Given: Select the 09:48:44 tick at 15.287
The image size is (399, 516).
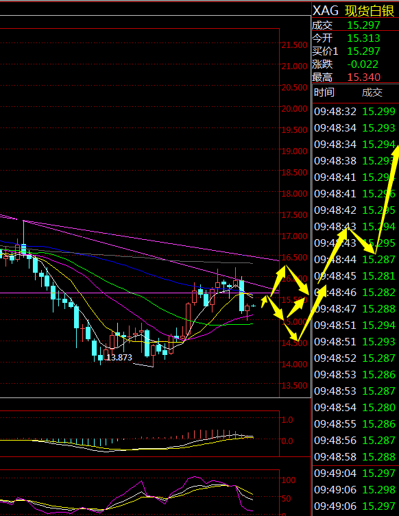Looking at the screenshot, I should (355, 260).
